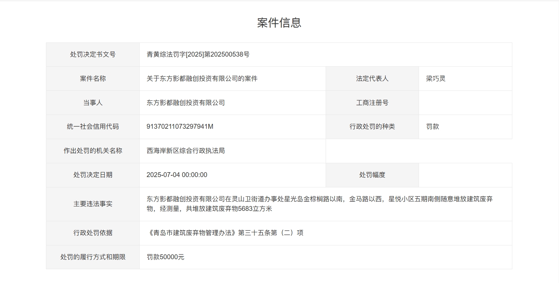Select the fine amount 罚款50000元

coord(165,257)
